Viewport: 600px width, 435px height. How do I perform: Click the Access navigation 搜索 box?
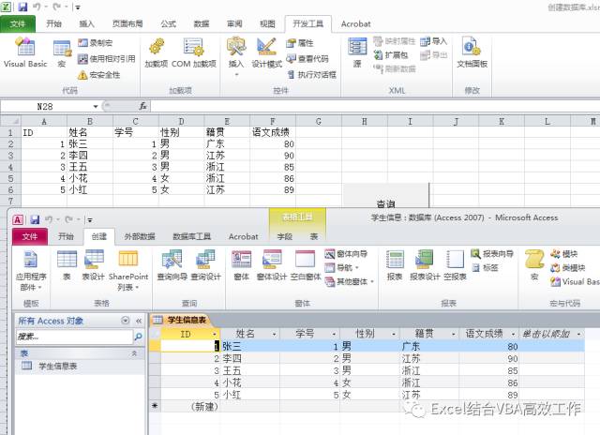tap(75, 337)
